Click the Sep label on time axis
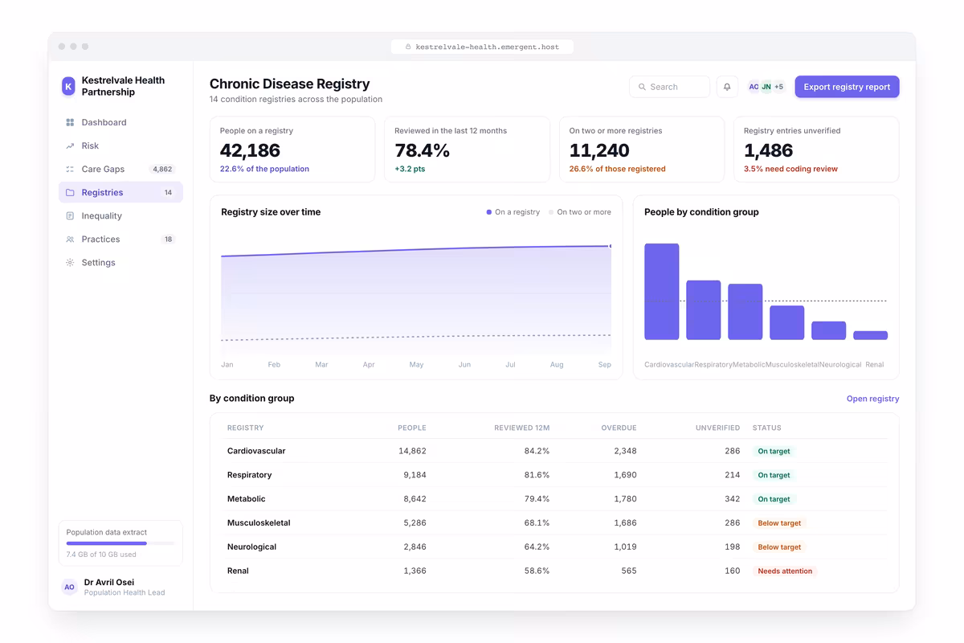This screenshot has height=643, width=964. click(x=604, y=365)
